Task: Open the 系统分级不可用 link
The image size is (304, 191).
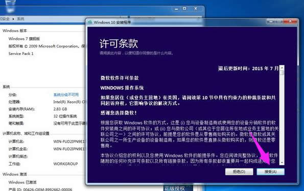Action: pos(66,95)
